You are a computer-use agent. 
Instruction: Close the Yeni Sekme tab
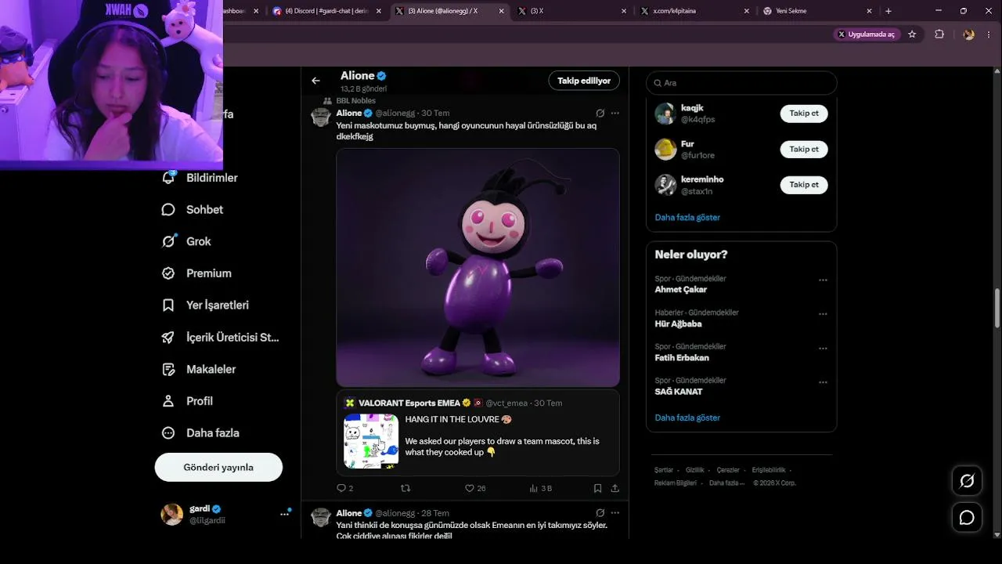coord(869,11)
